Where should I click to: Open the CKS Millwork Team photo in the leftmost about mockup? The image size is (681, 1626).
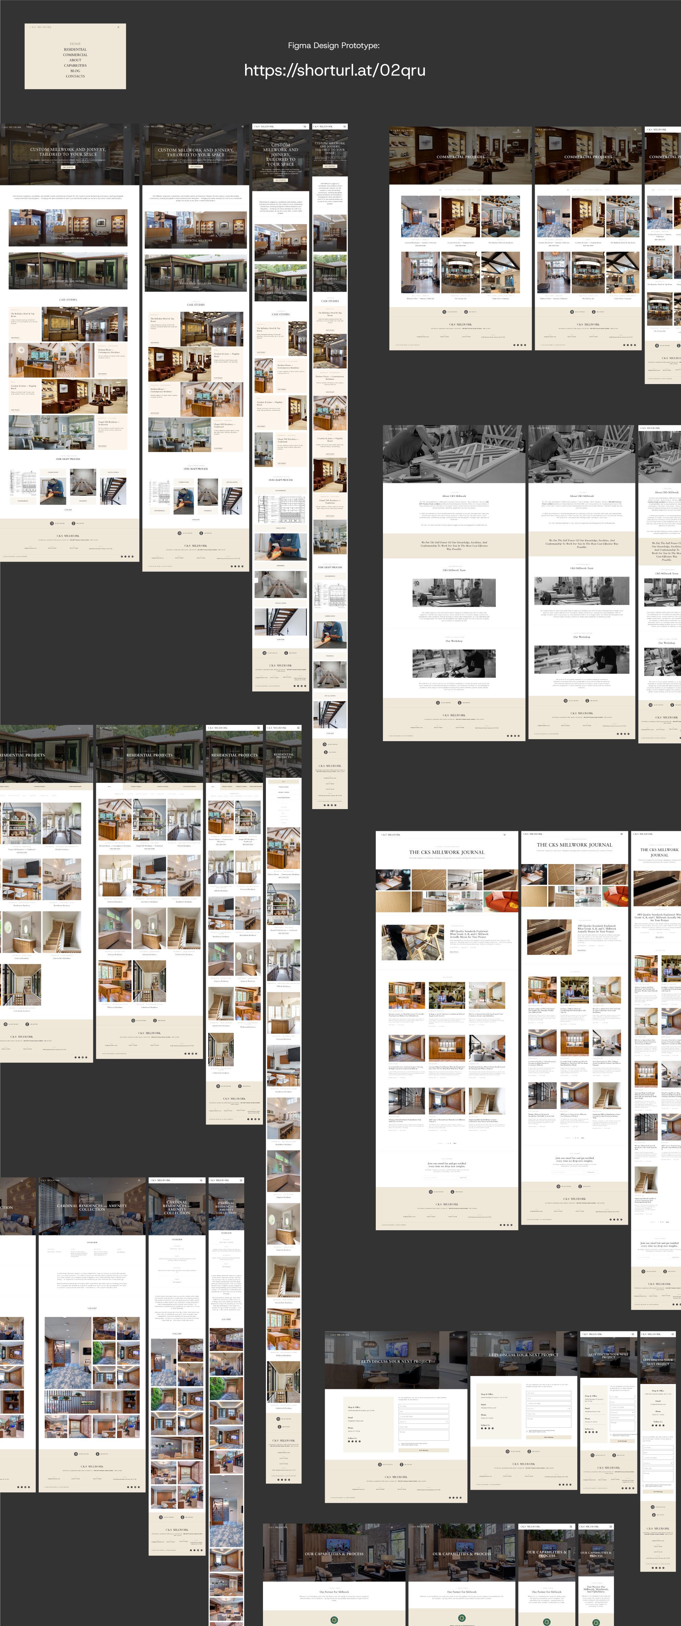pos(454,593)
